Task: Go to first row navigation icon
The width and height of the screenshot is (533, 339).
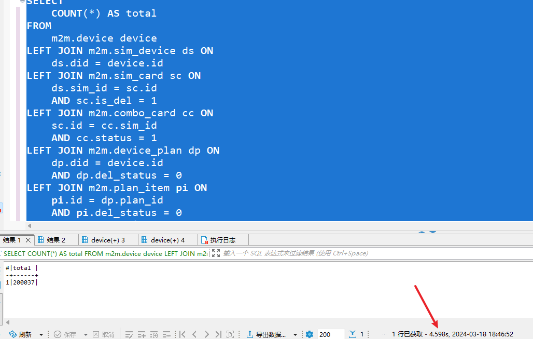Action: (x=183, y=334)
